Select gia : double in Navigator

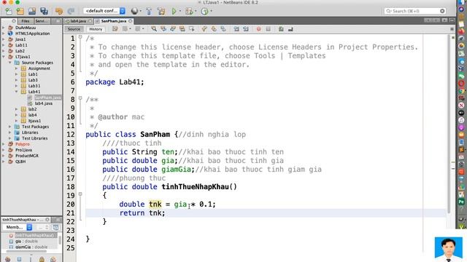coord(27,241)
